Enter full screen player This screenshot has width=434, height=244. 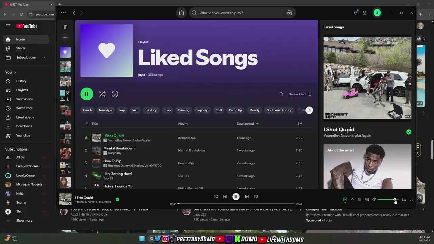click(411, 199)
